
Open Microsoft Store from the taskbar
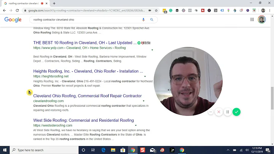(x=123, y=150)
